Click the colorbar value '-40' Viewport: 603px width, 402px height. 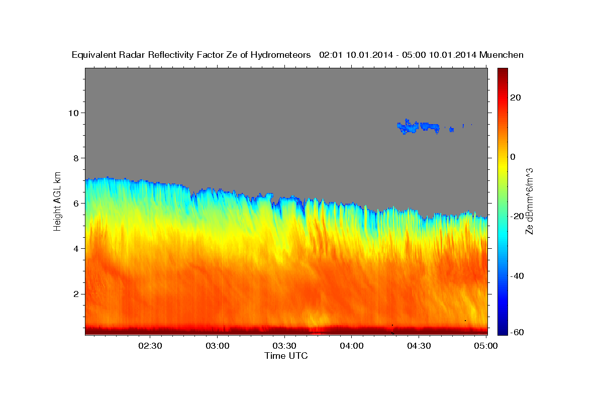point(517,276)
